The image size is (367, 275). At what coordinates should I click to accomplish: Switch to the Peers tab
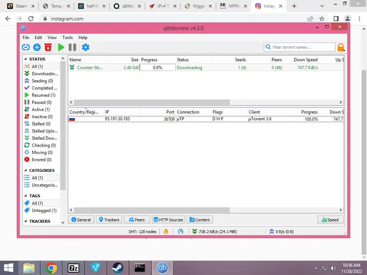pos(137,220)
